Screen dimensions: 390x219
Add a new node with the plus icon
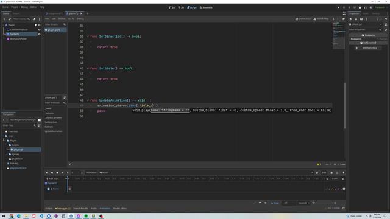[4, 19]
